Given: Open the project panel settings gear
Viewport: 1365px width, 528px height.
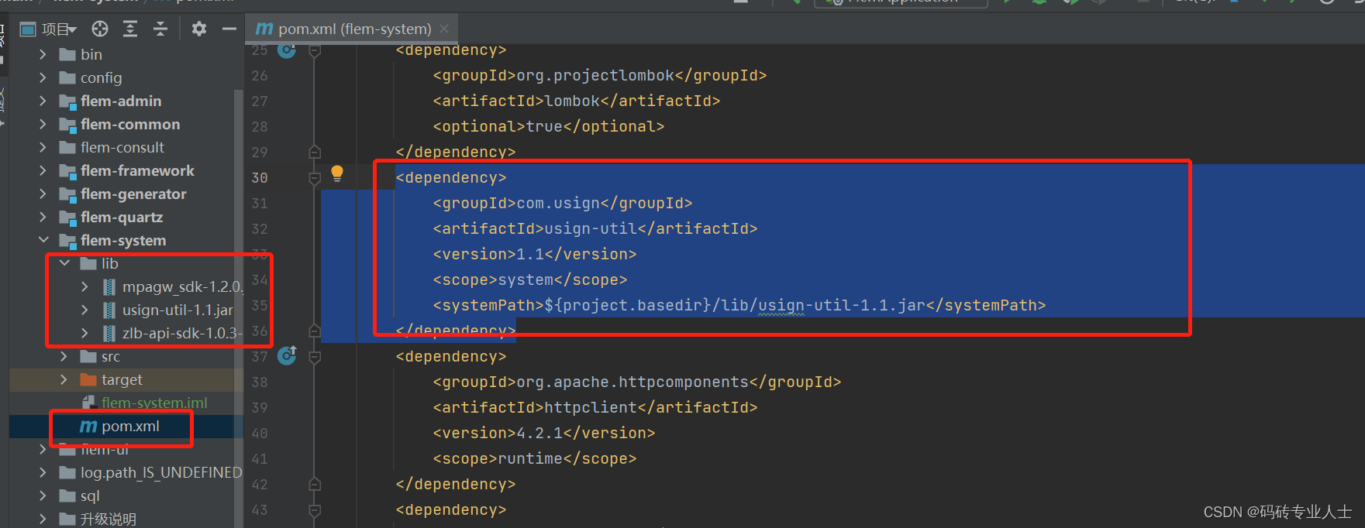Looking at the screenshot, I should click(199, 29).
